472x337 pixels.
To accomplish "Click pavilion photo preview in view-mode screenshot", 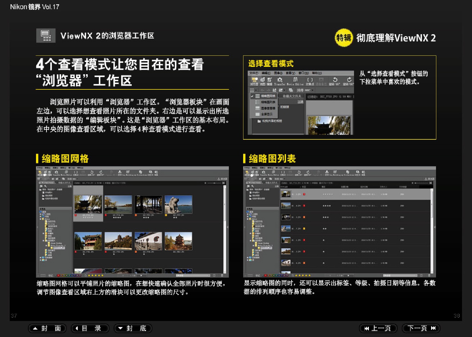I will tap(329, 125).
